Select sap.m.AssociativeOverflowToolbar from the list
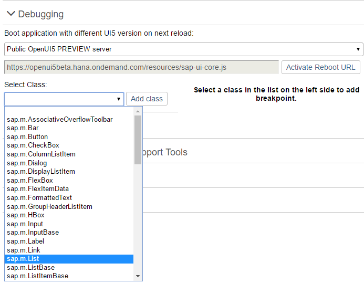 click(x=69, y=120)
